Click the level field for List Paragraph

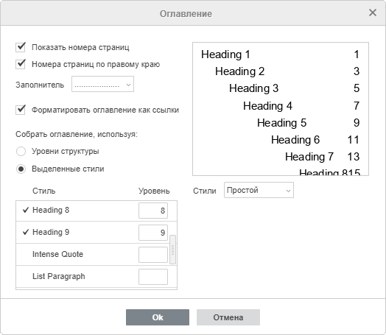153,277
